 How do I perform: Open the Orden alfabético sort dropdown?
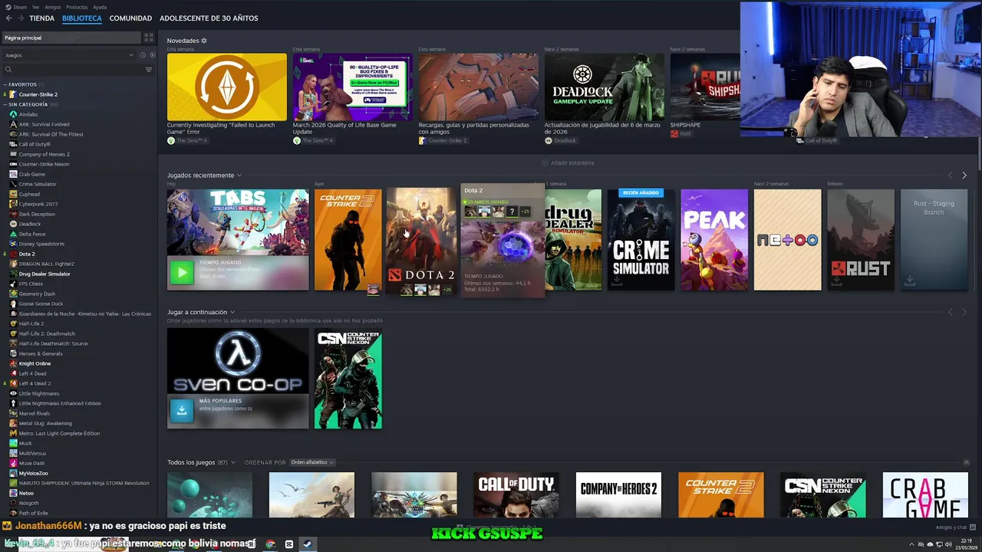tap(311, 462)
